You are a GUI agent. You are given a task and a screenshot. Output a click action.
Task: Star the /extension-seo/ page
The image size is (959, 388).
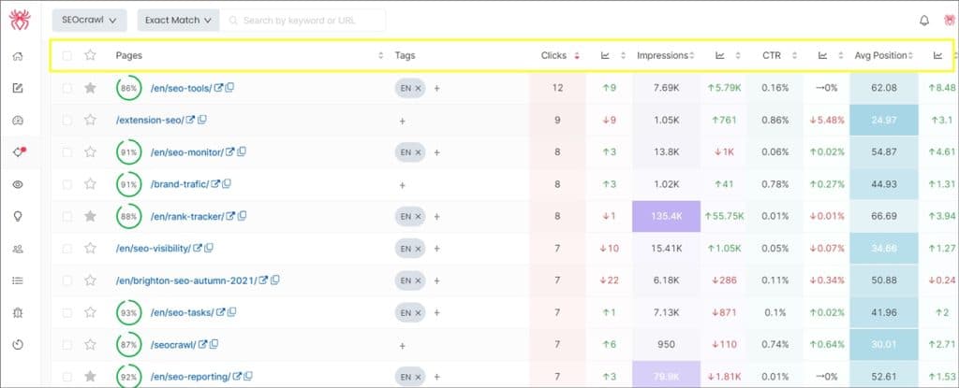coord(91,120)
